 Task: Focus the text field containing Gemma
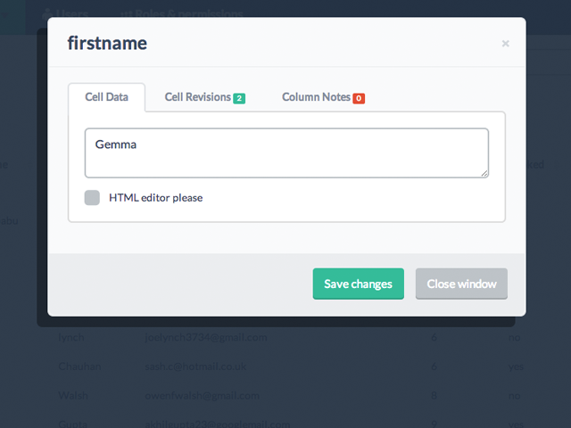[286, 152]
